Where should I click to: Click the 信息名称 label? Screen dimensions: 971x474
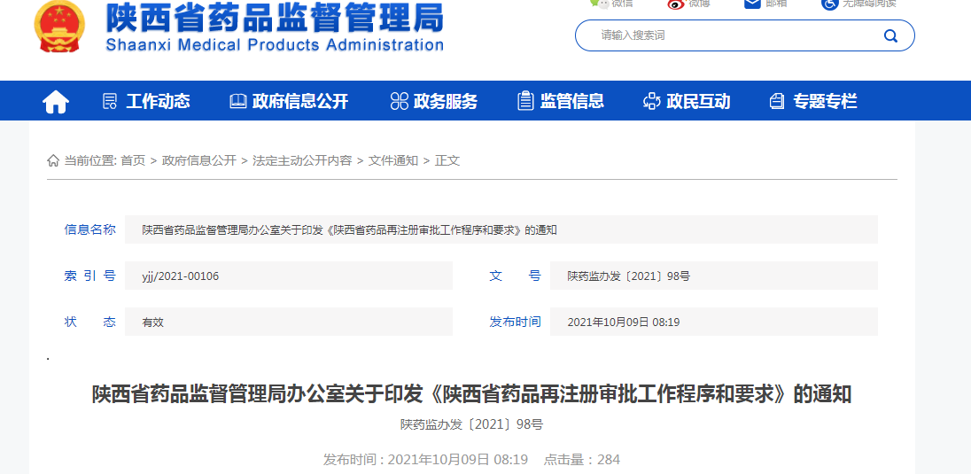[89, 229]
